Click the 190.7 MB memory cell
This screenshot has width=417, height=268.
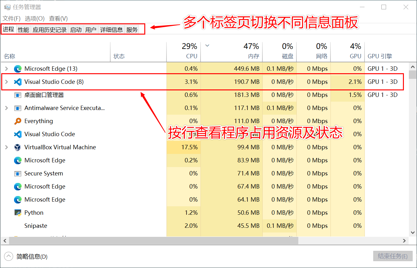232,82
